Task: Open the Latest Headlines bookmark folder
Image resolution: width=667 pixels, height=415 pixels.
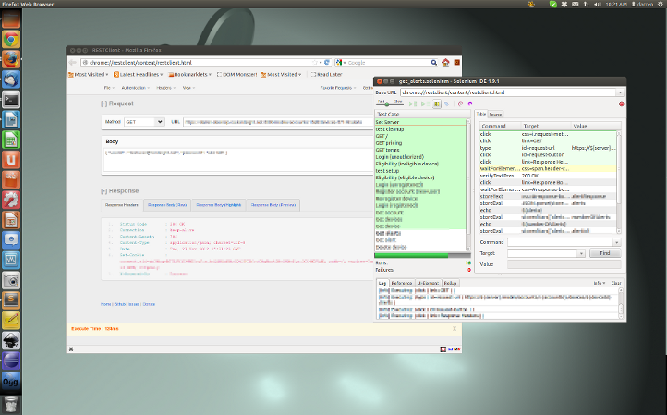Action: point(139,75)
